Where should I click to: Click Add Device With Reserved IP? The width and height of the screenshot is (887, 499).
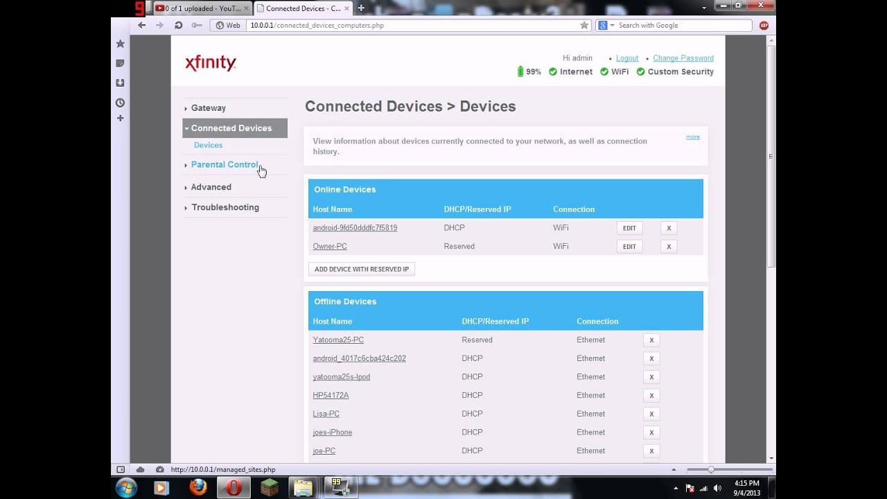pos(362,269)
